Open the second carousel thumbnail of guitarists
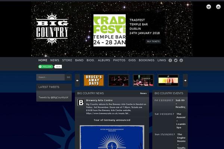Image resolution: width=224 pixels, height=149 pixels. (x=119, y=80)
